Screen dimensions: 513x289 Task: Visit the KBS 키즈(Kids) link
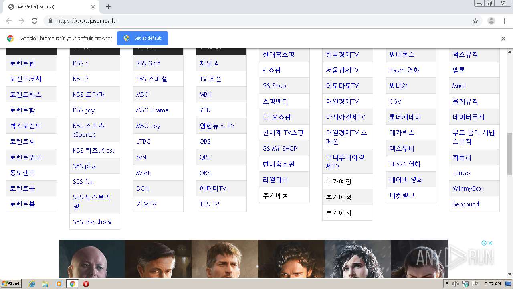click(x=94, y=151)
